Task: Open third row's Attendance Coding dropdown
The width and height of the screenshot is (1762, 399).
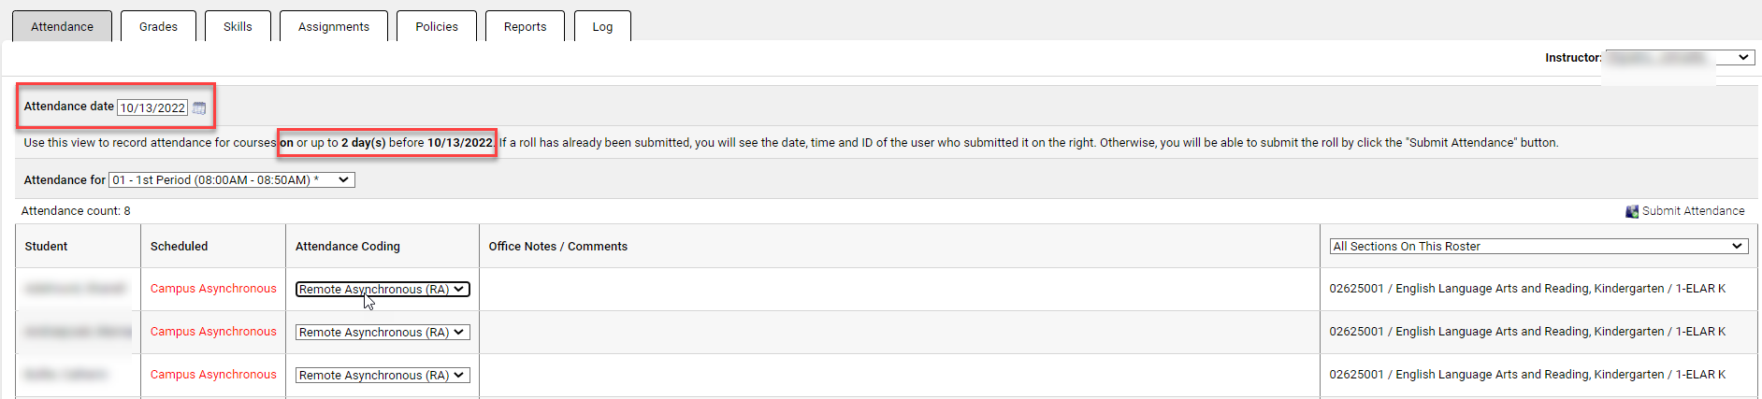Action: tap(383, 376)
